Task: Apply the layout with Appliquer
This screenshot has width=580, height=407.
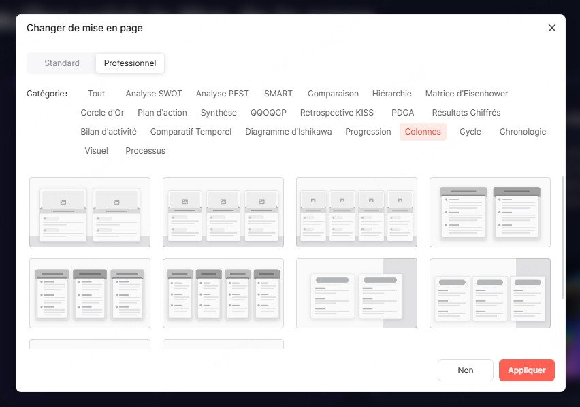Action: [527, 370]
